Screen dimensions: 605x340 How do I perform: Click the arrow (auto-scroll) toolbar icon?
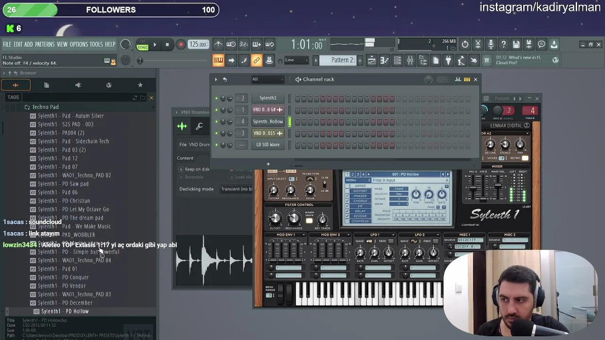[231, 60]
